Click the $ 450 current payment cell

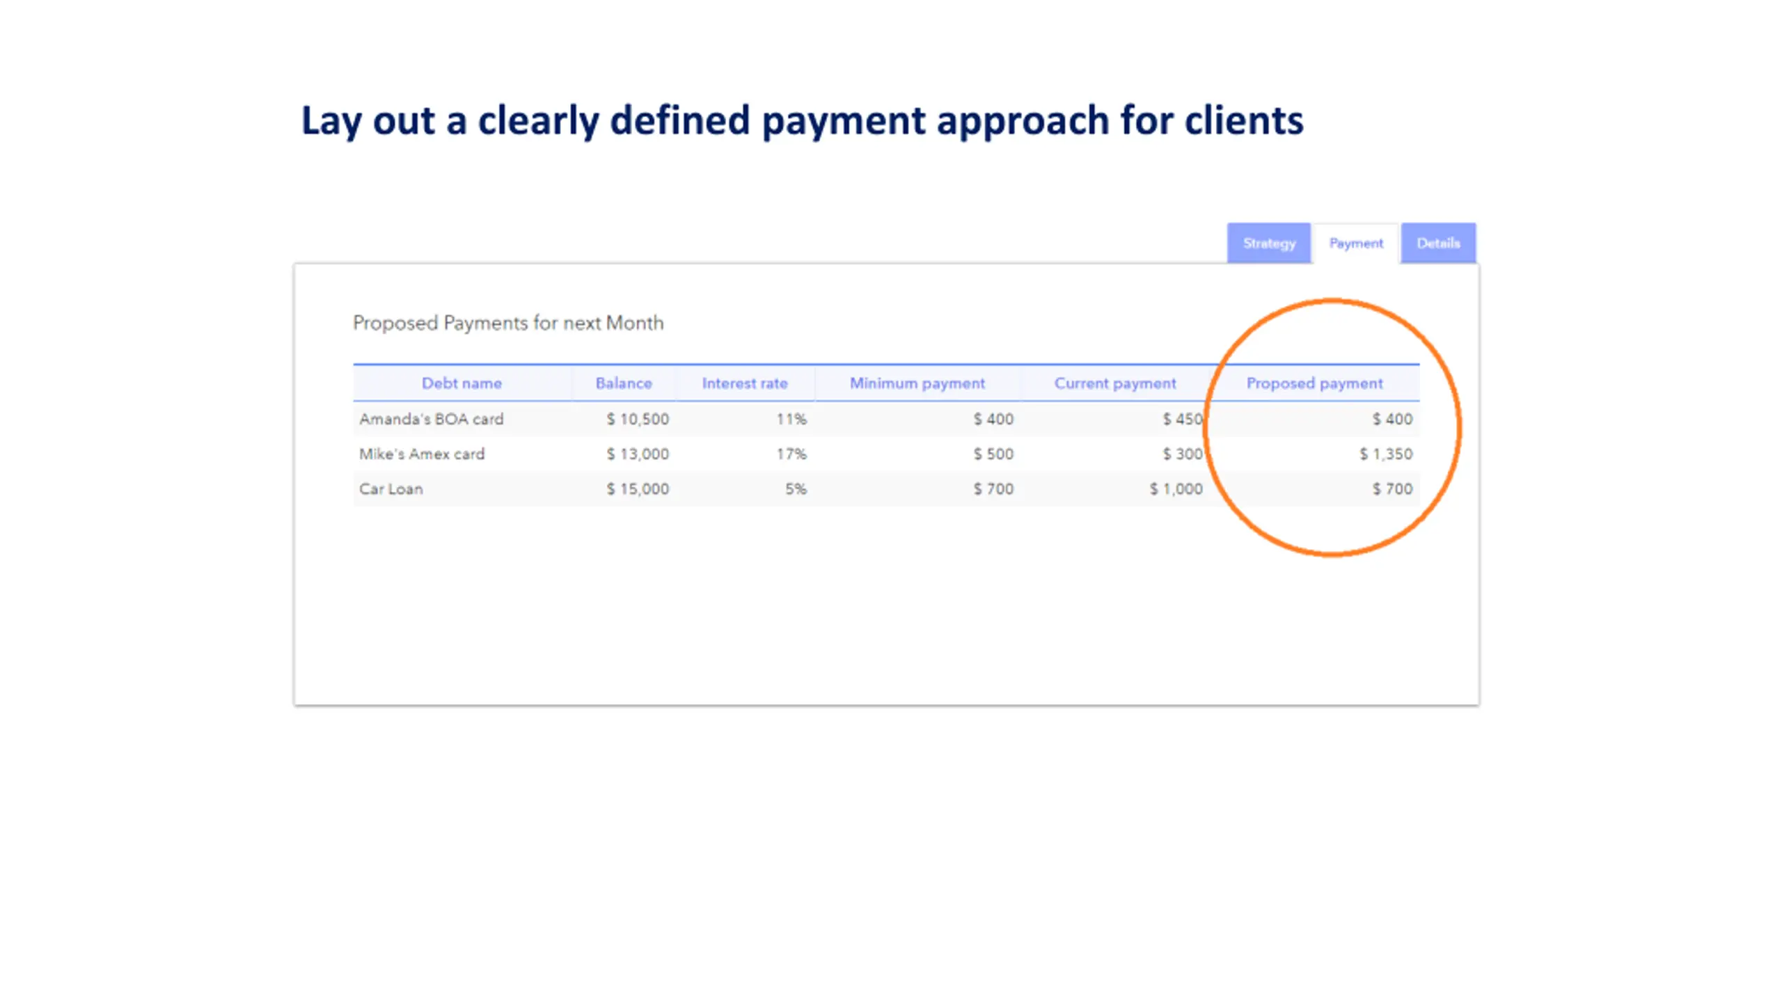coord(1182,419)
